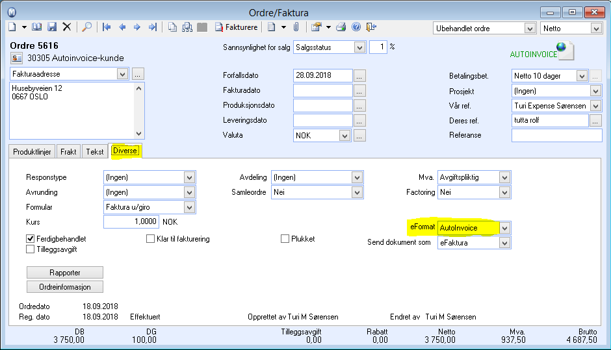Viewport: 611px width, 350px height.
Task: Switch to the Frakt tab
Action: pos(68,152)
